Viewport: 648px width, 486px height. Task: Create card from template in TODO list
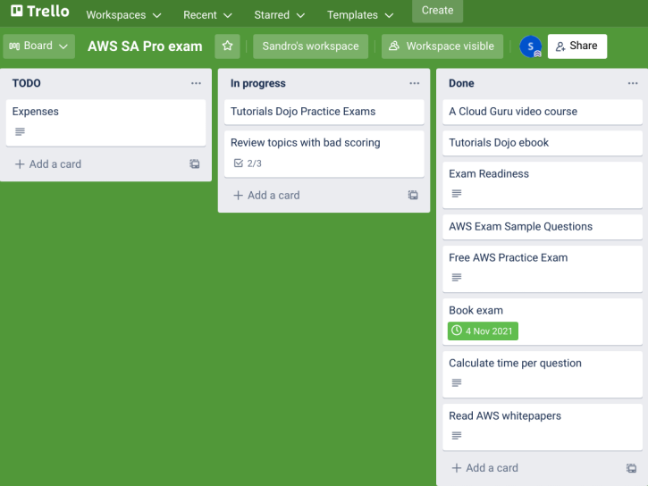coord(195,163)
